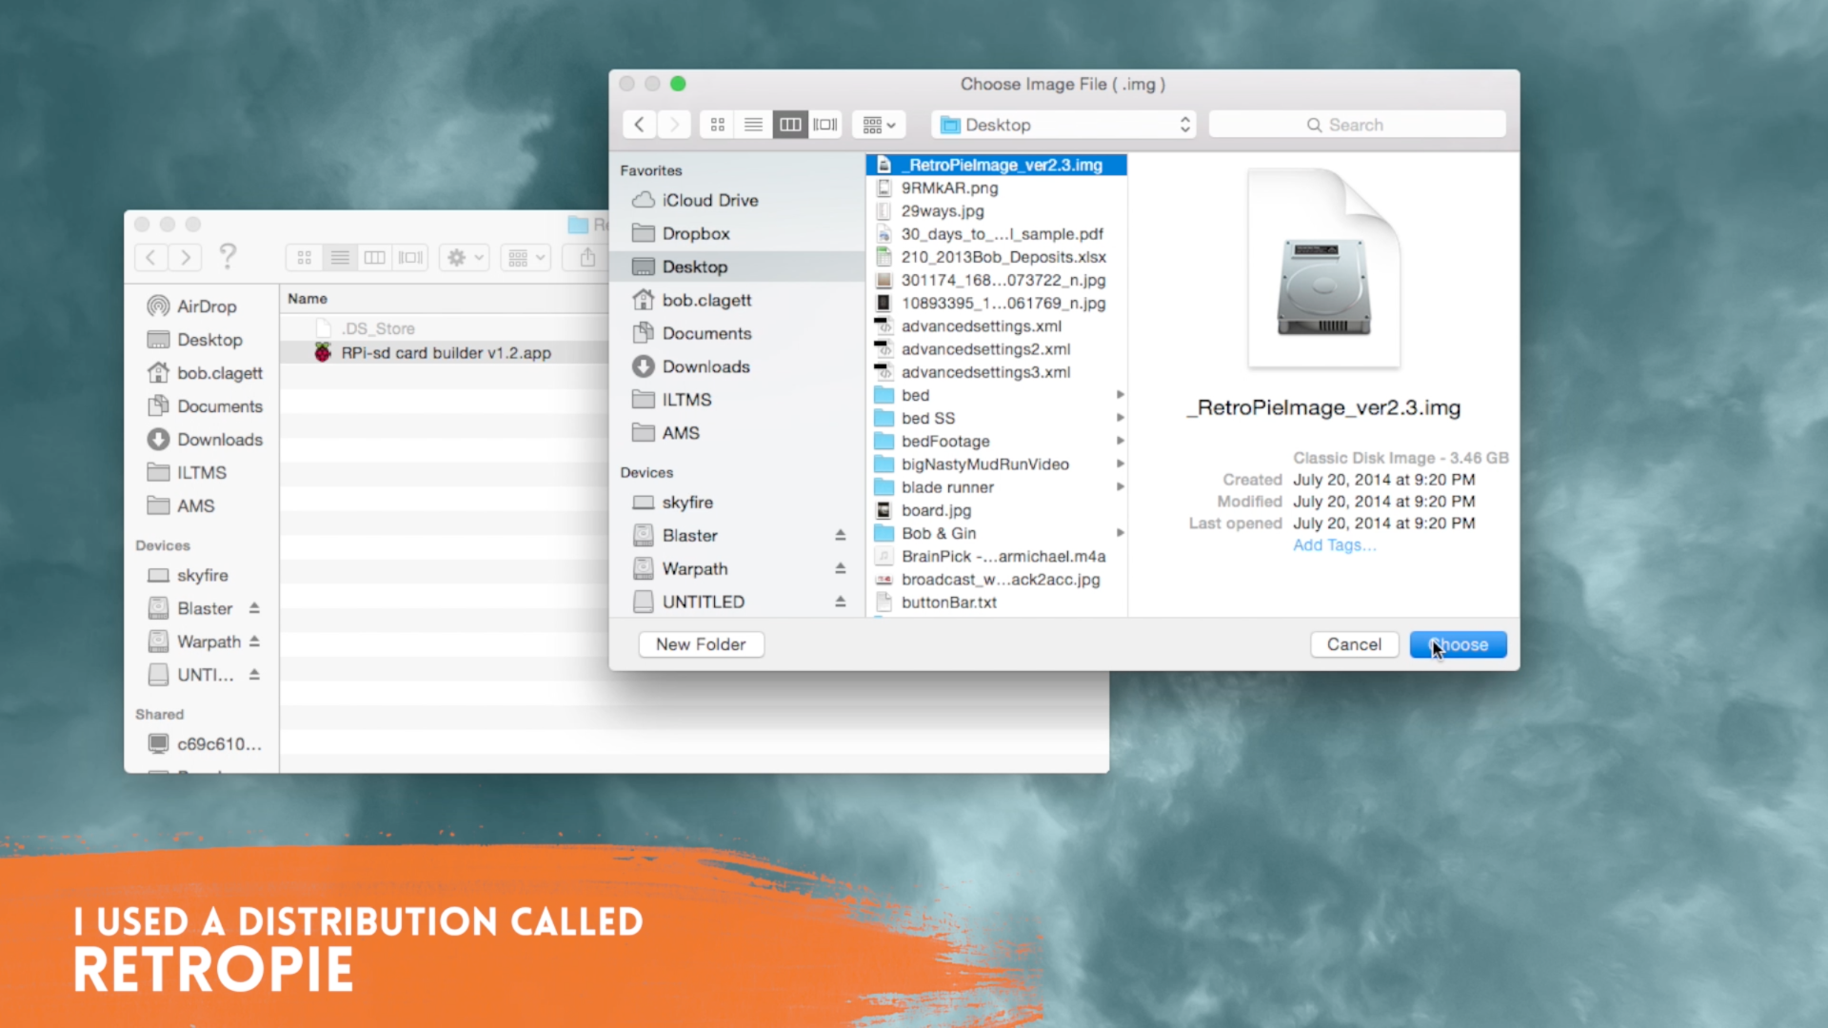Eject the UNTITLED volume
This screenshot has height=1028, width=1828.
(x=841, y=601)
